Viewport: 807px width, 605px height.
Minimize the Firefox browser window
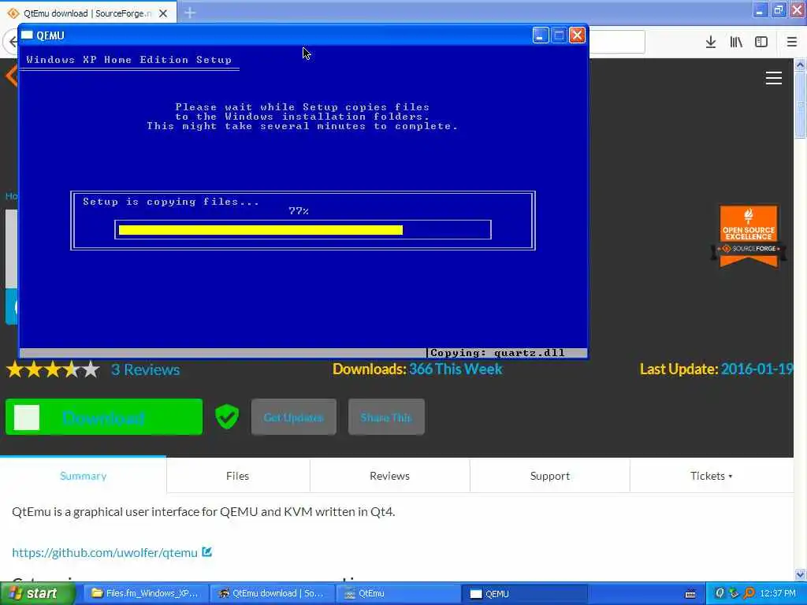(760, 9)
